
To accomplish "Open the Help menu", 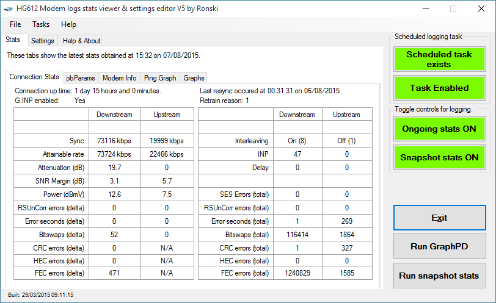I will (x=68, y=24).
